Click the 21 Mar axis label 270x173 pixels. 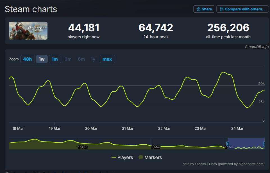point(128,128)
